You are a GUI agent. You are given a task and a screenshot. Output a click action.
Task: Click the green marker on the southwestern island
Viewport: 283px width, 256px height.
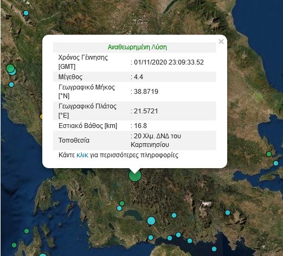[27, 231]
